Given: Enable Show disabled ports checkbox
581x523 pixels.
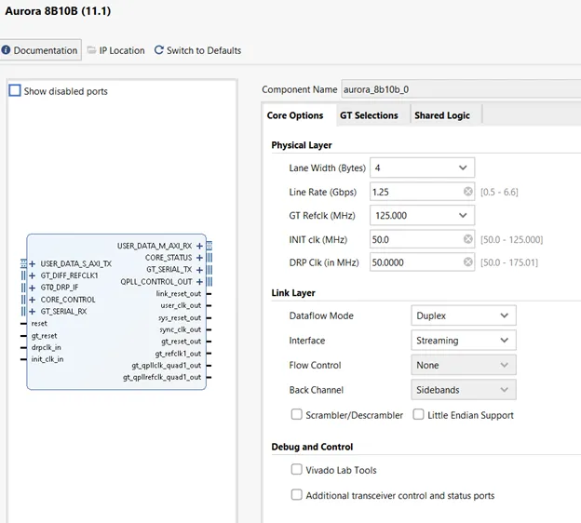Looking at the screenshot, I should click(x=15, y=90).
